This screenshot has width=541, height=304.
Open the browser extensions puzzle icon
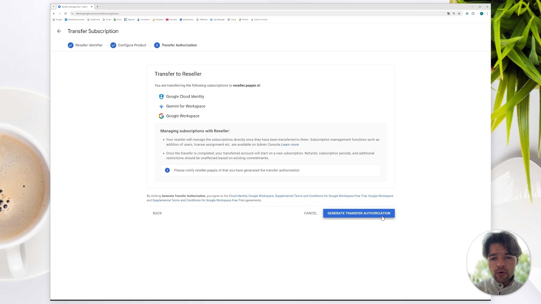[x=473, y=14]
